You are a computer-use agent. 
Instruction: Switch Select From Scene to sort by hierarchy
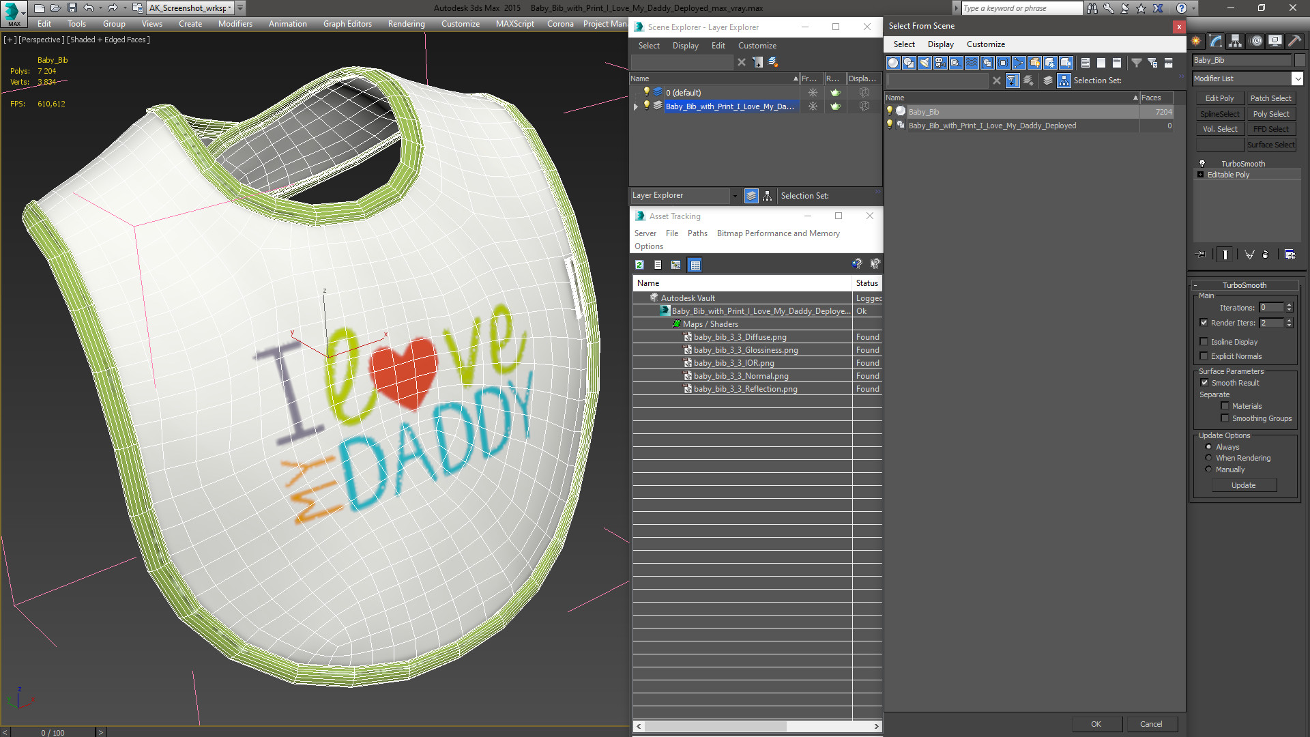point(1064,81)
